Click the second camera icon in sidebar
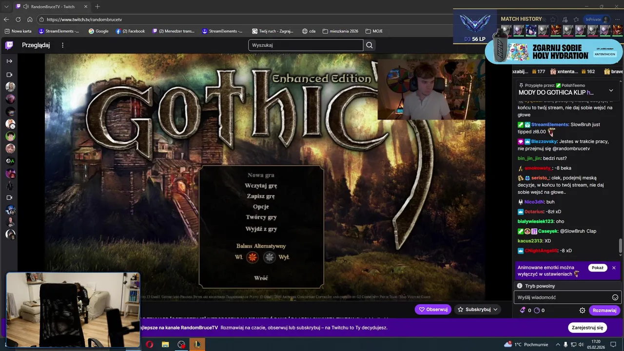This screenshot has height=351, width=624. (9, 197)
